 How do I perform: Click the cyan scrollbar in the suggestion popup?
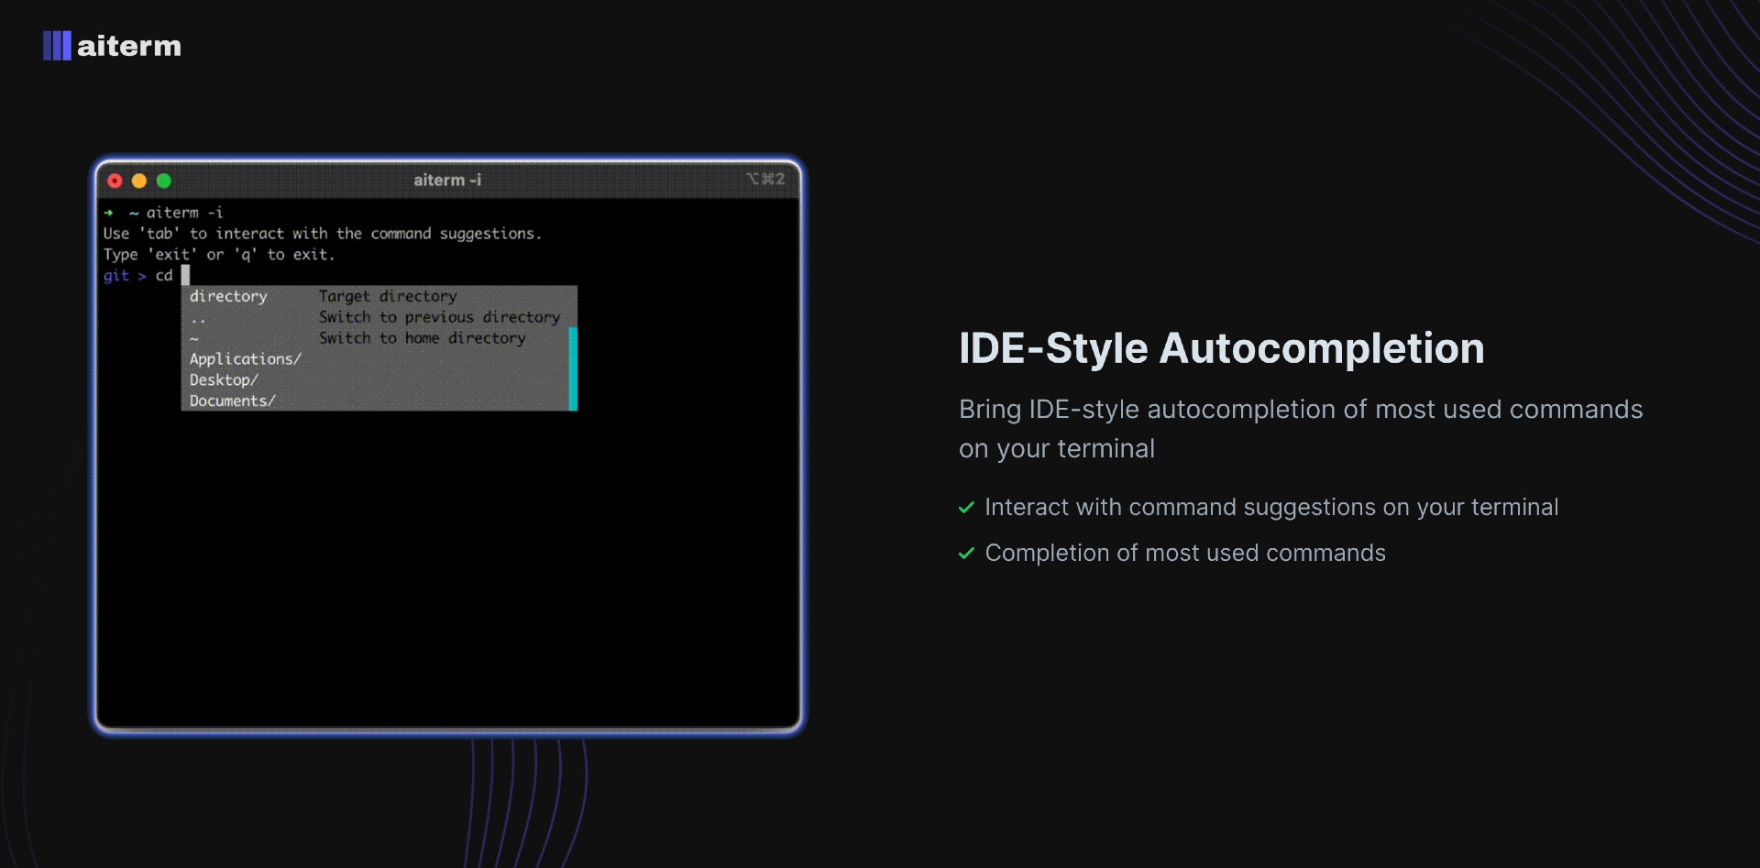(573, 368)
